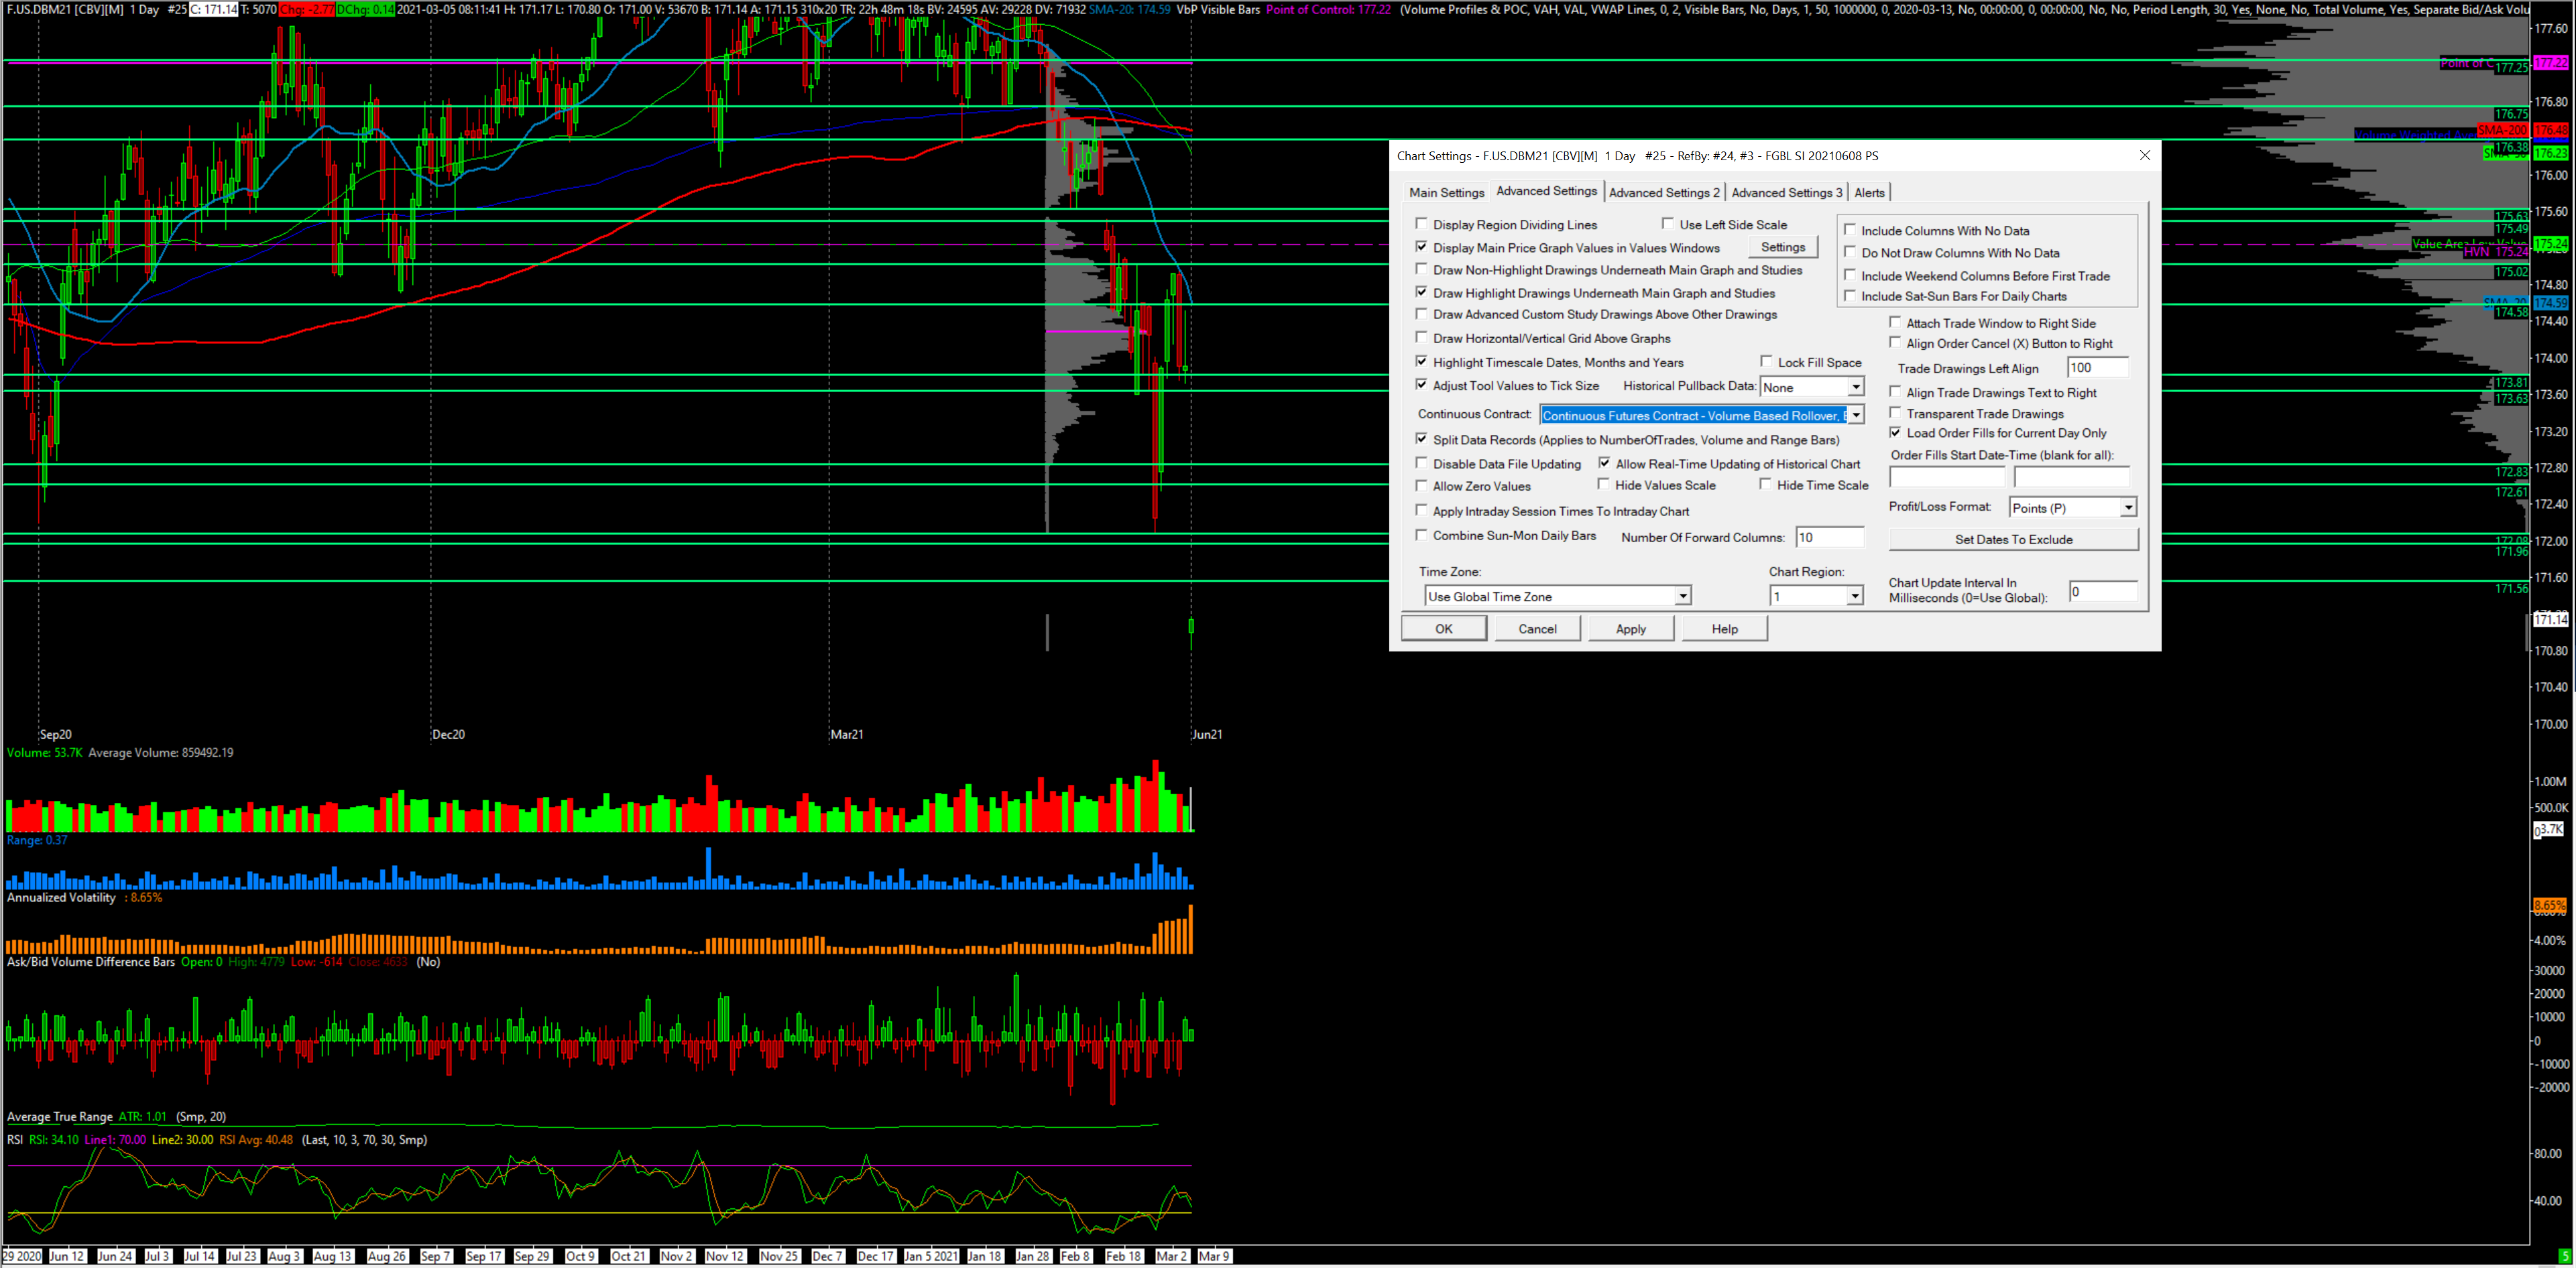Enable Hide Time Scale checkbox
The image size is (2576, 1268).
1766,485
